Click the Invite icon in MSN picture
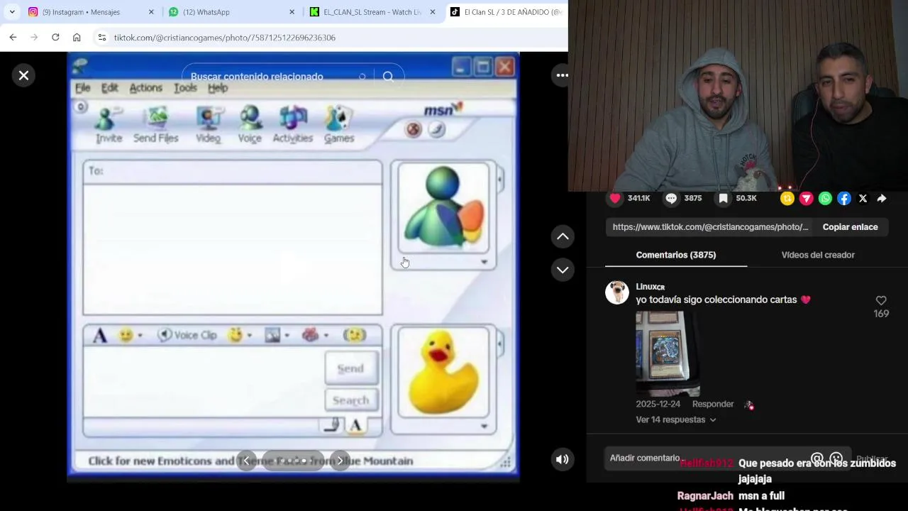Screen dimensions: 908x511 (109, 125)
